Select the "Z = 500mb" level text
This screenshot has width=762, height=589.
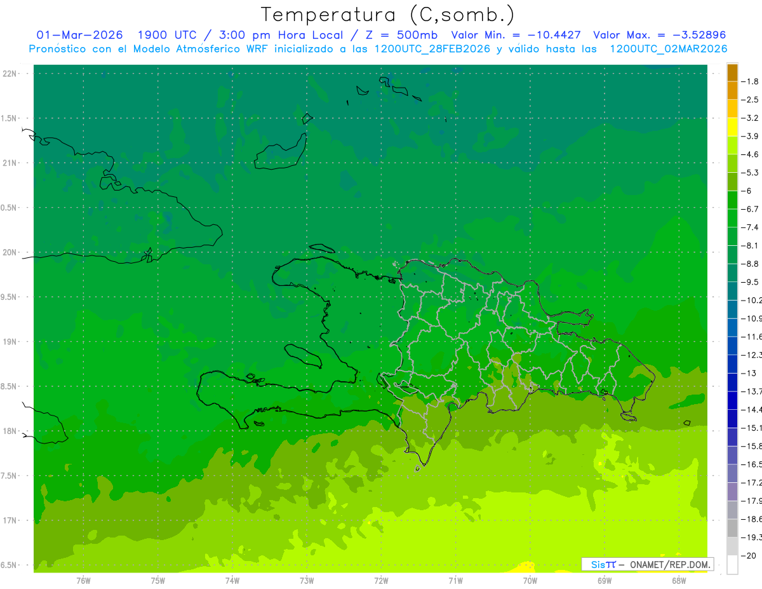coord(401,35)
